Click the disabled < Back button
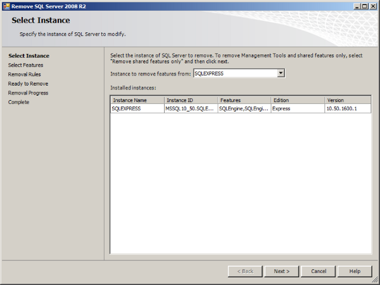380x285 pixels. [245, 271]
